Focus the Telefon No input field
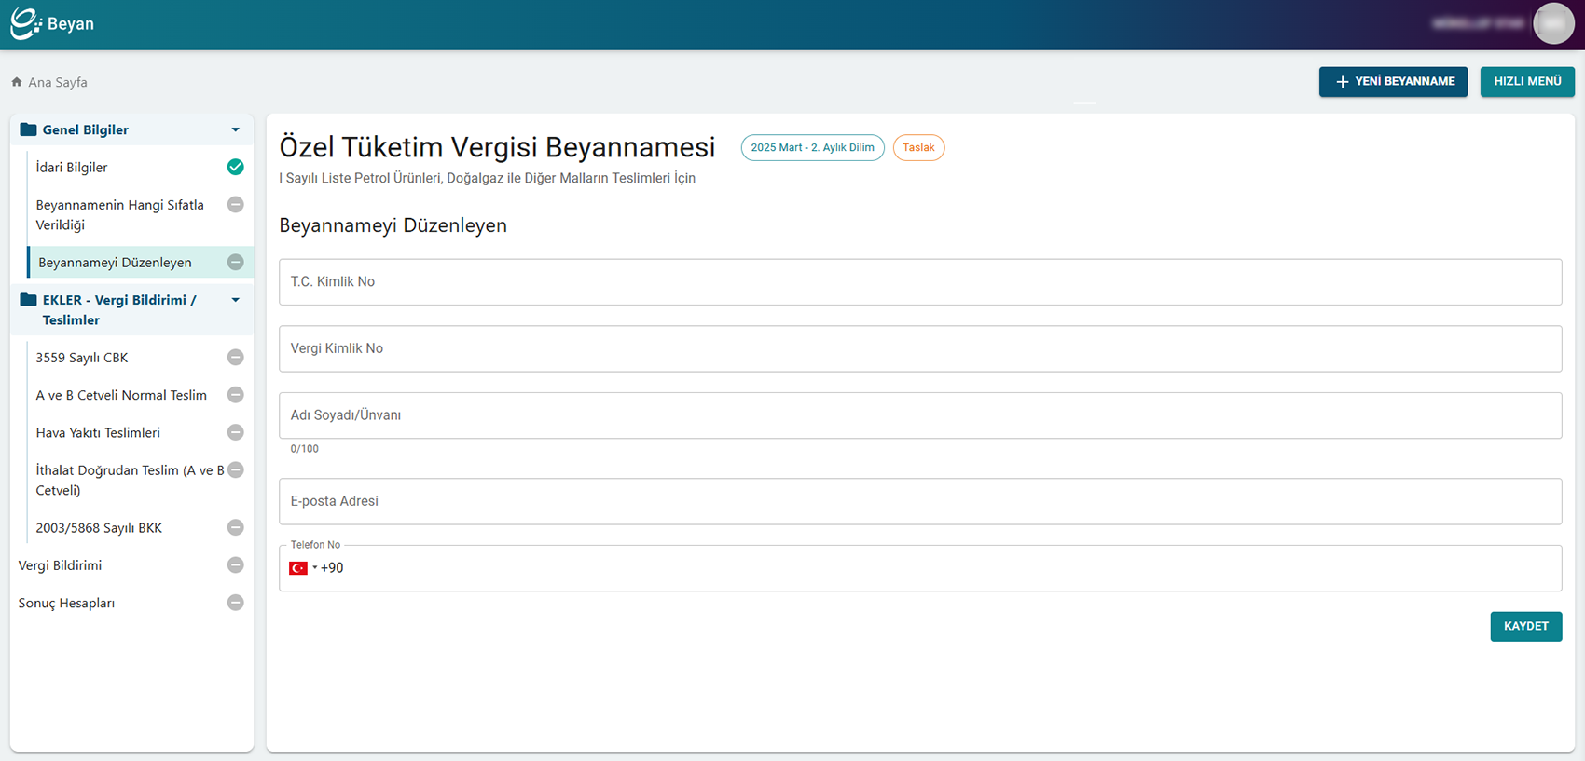The width and height of the screenshot is (1585, 761). tap(920, 568)
